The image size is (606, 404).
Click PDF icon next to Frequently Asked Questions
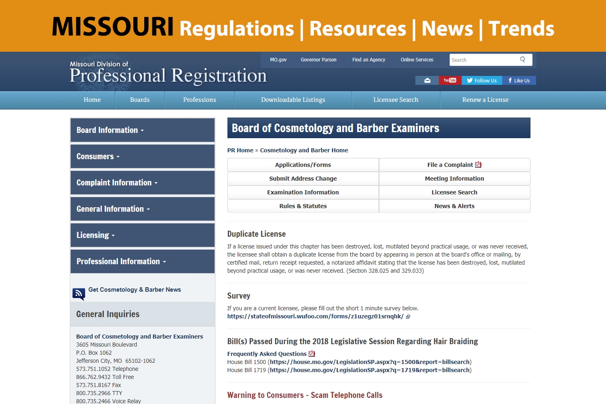pyautogui.click(x=311, y=353)
